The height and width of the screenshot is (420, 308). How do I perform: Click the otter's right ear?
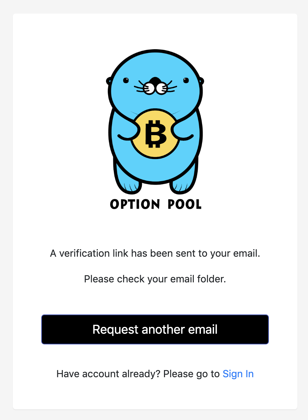[x=201, y=81]
